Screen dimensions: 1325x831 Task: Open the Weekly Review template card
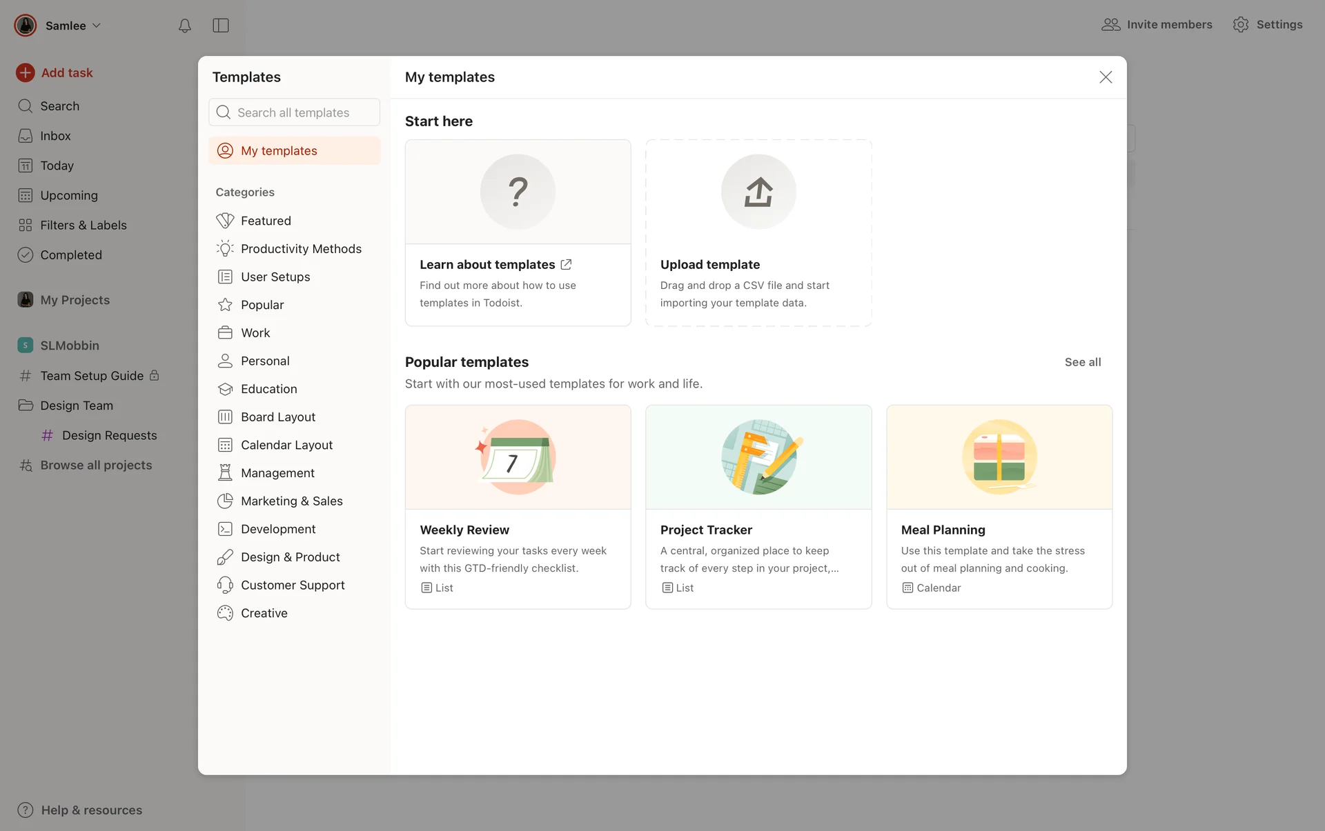click(x=518, y=507)
